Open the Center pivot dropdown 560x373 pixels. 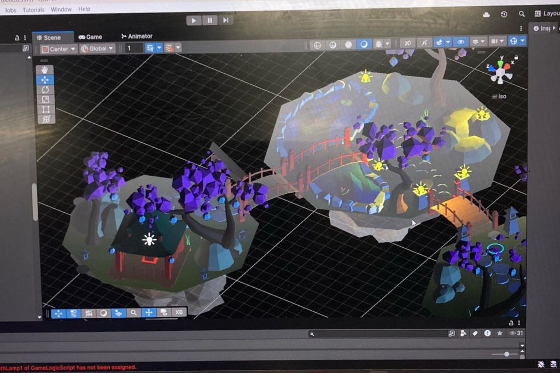pos(59,49)
